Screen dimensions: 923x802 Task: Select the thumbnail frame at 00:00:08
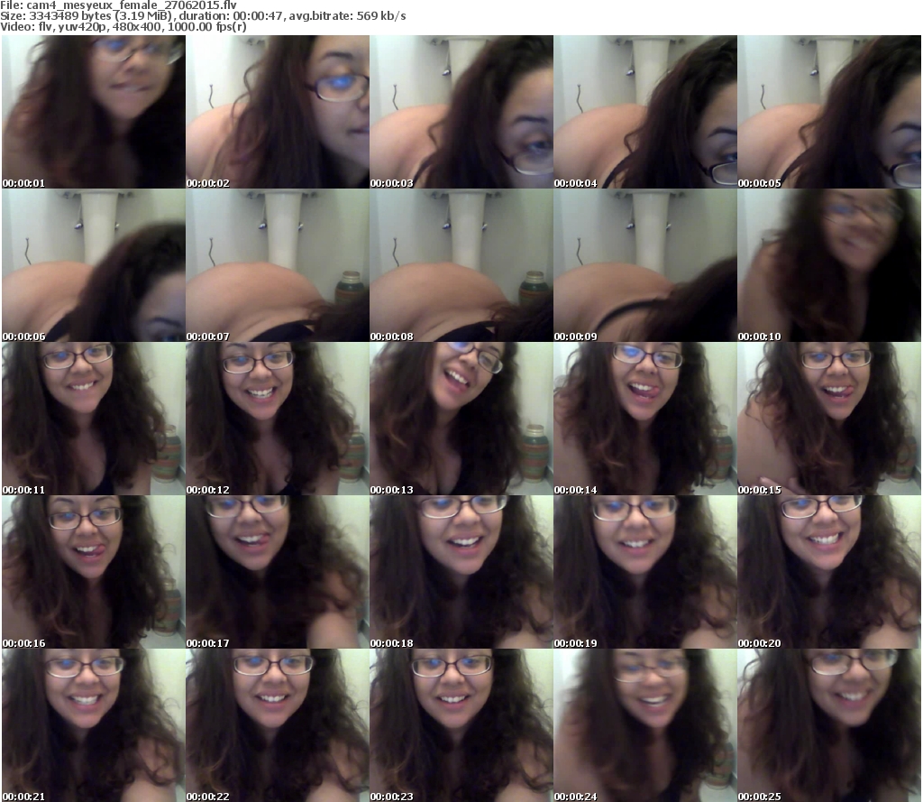[x=461, y=265]
